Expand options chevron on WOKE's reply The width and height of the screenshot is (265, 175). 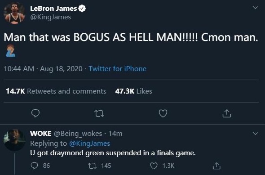(255, 134)
